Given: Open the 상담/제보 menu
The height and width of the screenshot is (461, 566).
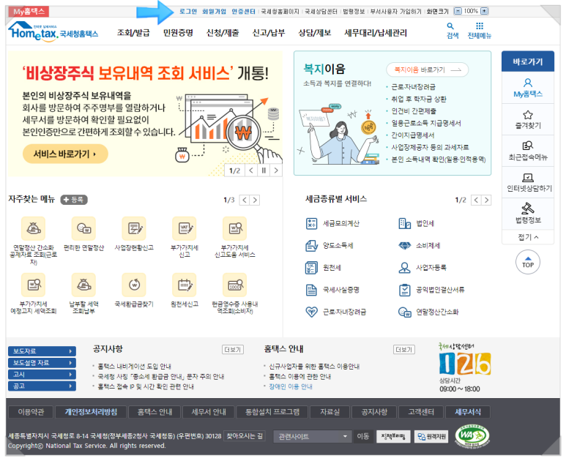Looking at the screenshot, I should (315, 33).
